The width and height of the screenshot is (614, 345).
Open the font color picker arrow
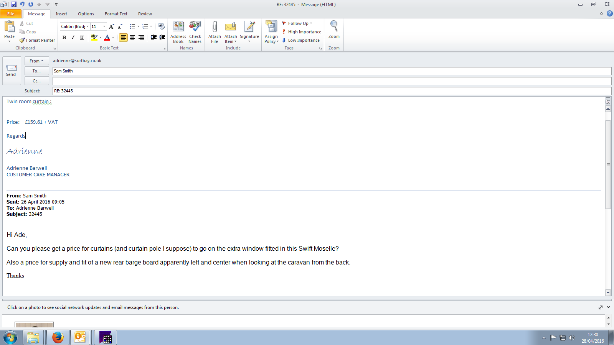click(113, 38)
